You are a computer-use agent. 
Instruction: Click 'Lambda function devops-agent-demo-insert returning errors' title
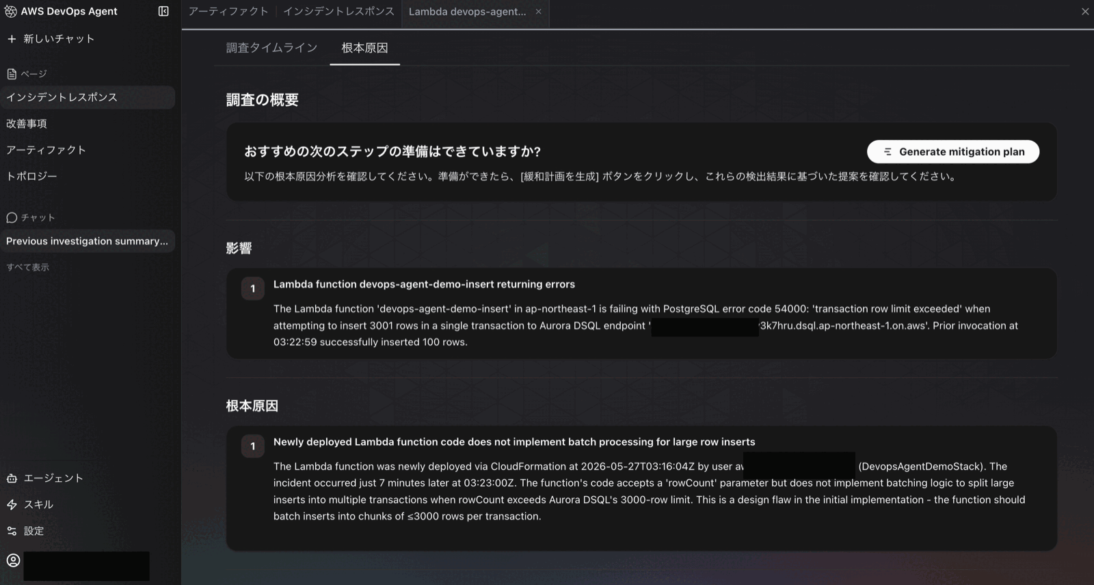pos(424,284)
